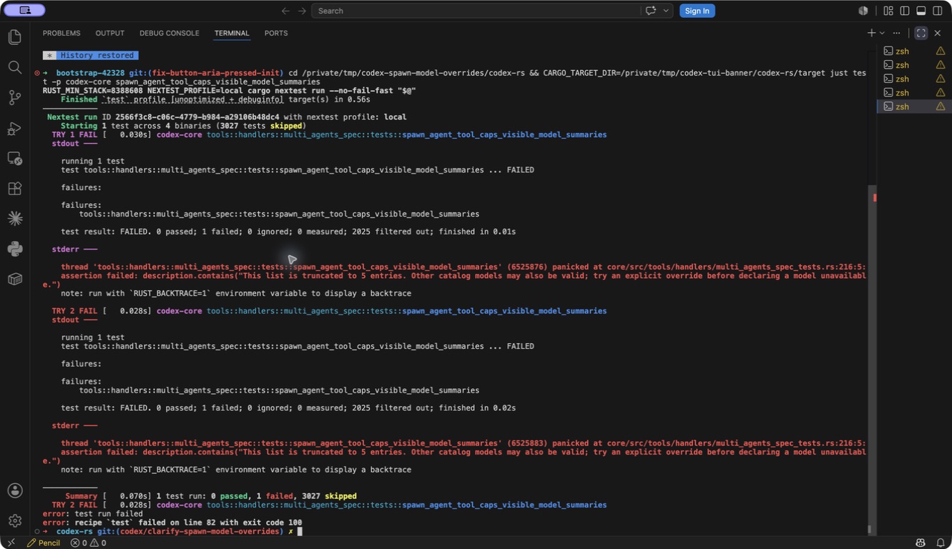Open errors and warnings count in status bar
952x549 pixels.
(x=88, y=543)
